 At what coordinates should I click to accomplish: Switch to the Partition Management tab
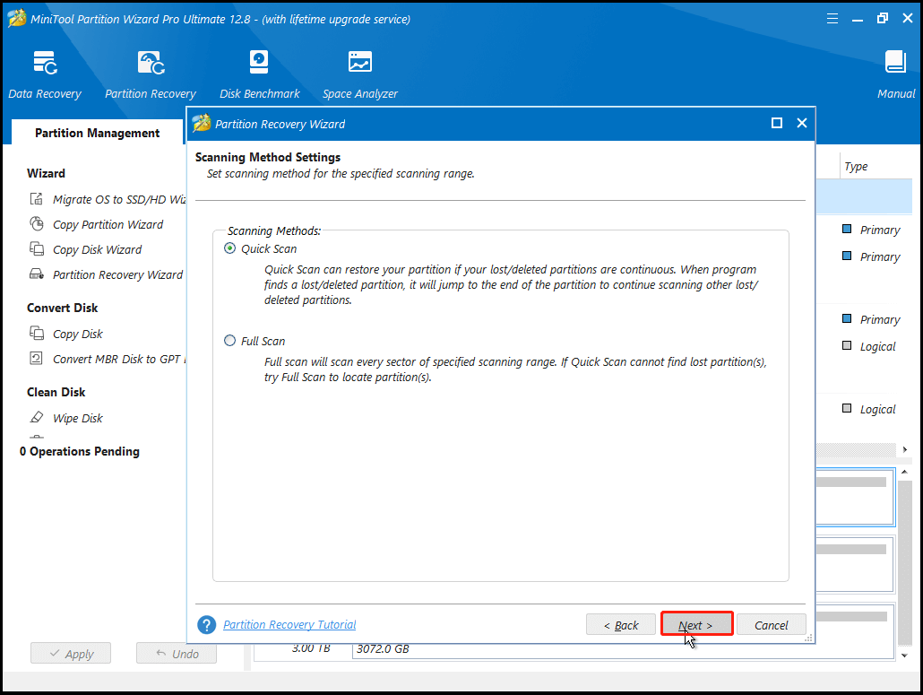(x=97, y=133)
